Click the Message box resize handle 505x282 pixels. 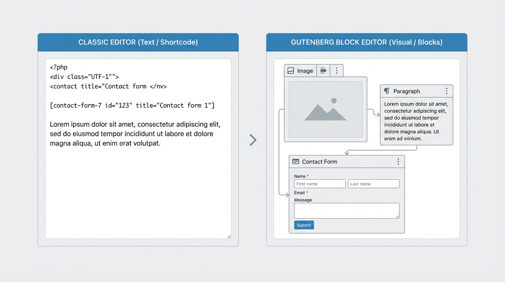pyautogui.click(x=397, y=217)
